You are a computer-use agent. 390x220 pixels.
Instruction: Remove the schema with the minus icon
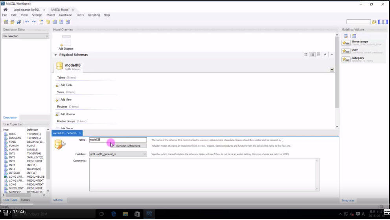331,55
